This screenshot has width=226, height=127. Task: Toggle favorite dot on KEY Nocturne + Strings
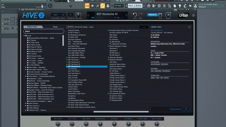tap(67, 58)
